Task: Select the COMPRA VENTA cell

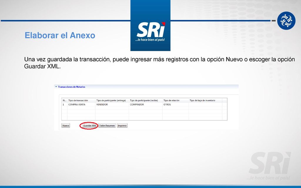Action: [81, 105]
